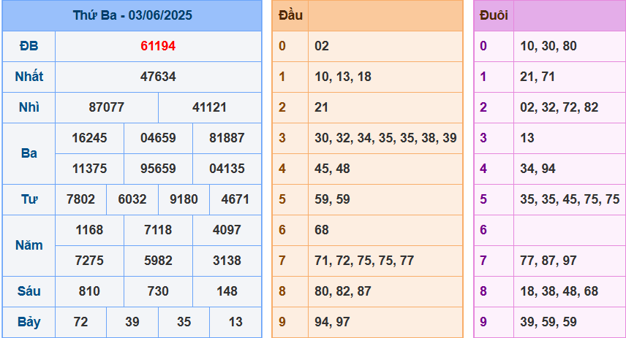Click the red special prize number 61194
Image resolution: width=626 pixels, height=338 pixels.
pyautogui.click(x=158, y=46)
